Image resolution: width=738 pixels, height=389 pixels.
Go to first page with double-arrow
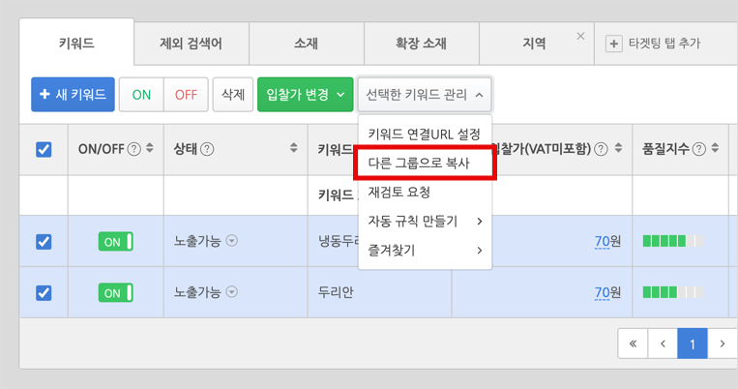point(633,344)
